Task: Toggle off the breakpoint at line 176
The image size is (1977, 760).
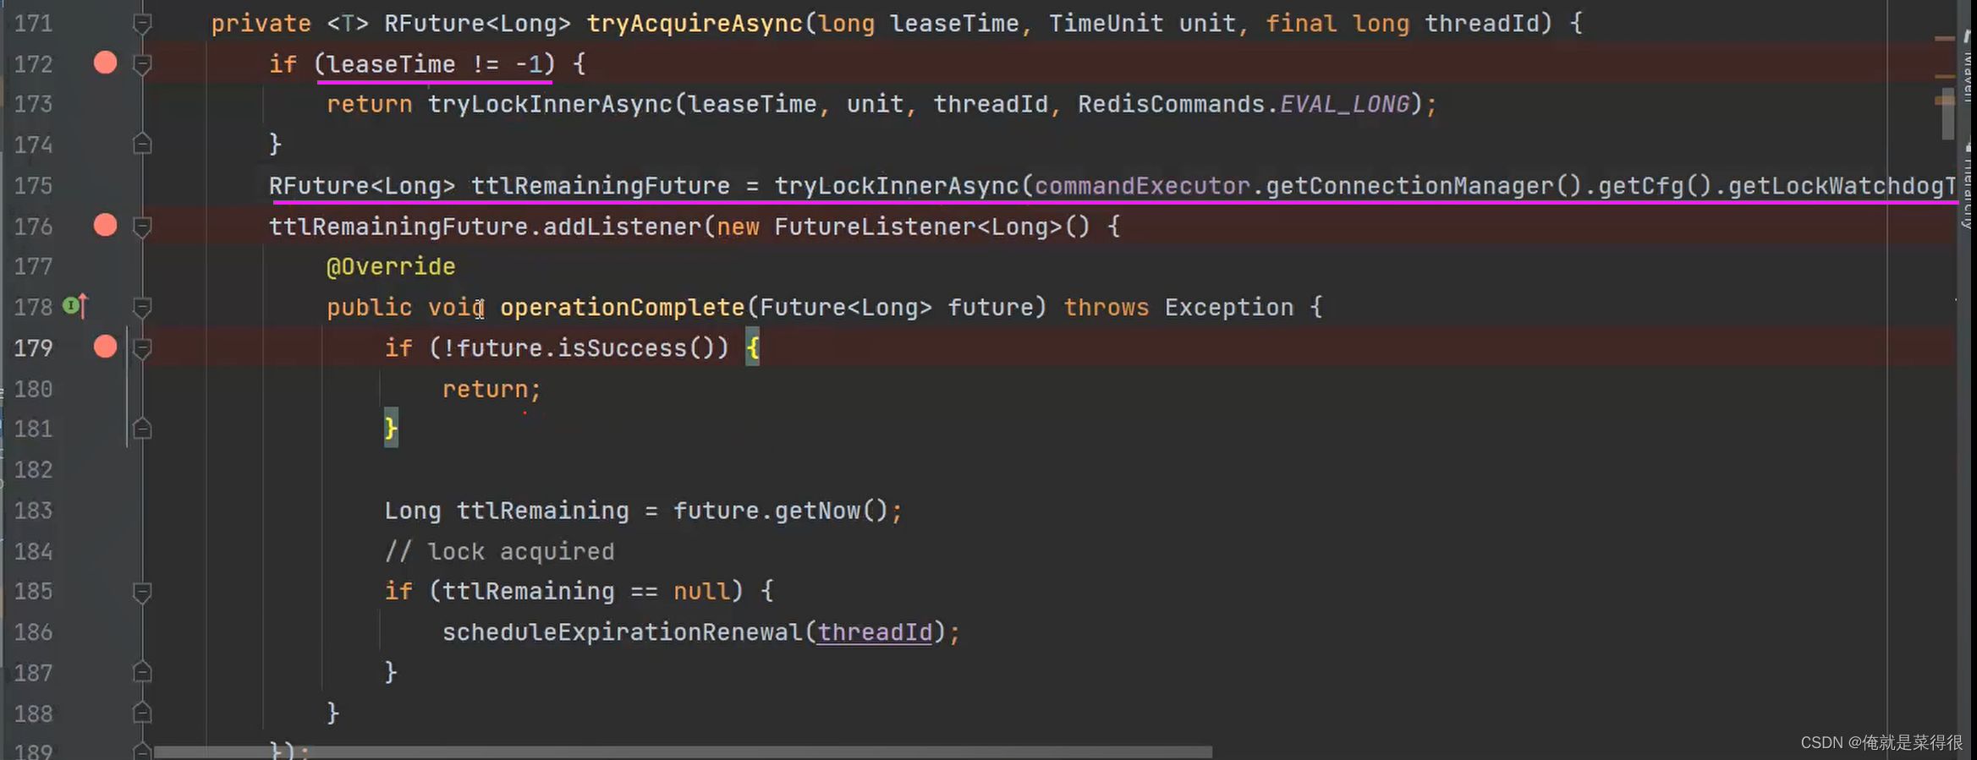Action: (x=105, y=225)
